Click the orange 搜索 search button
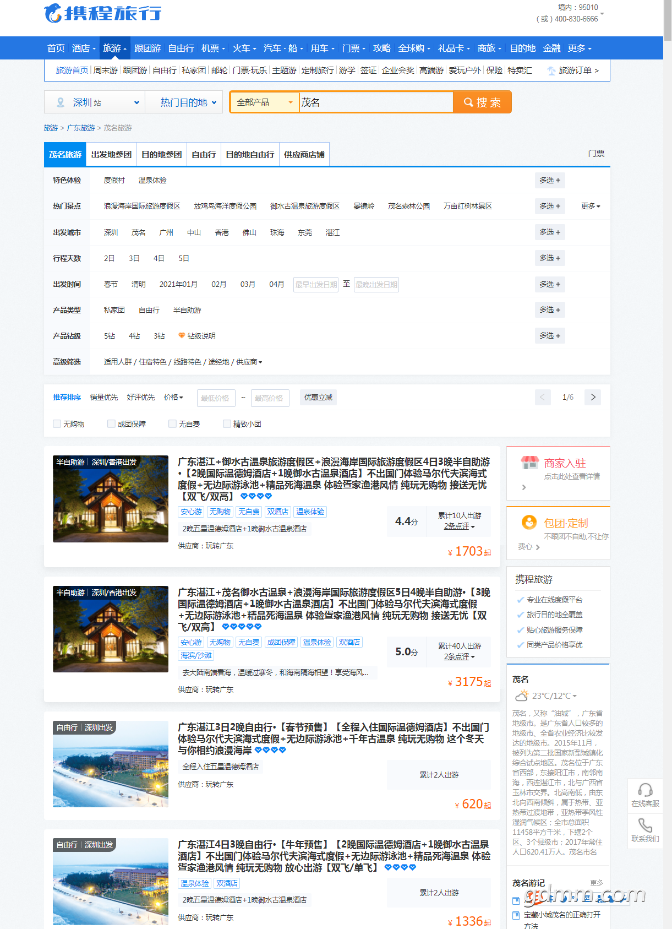This screenshot has width=672, height=929. pos(482,102)
